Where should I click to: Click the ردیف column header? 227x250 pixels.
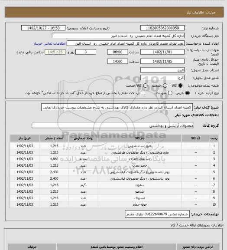pyautogui.click(x=214, y=138)
